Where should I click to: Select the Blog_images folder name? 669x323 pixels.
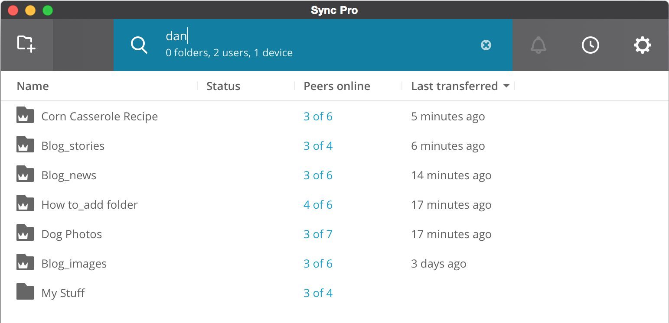point(74,264)
